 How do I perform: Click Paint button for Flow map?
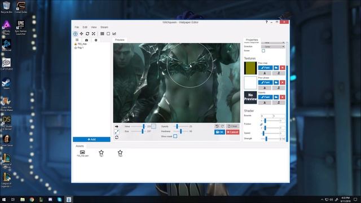point(266,68)
